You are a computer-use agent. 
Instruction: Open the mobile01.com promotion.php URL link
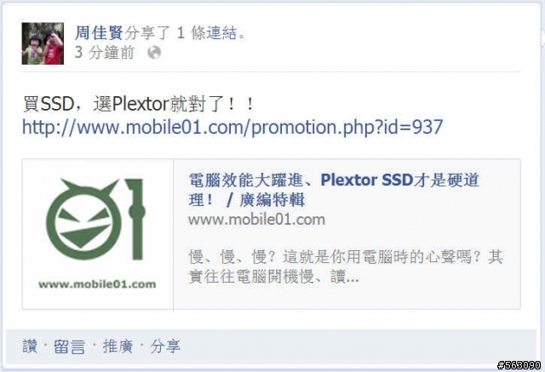click(232, 127)
